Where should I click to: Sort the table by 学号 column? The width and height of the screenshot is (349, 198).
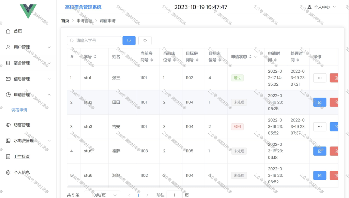[x=95, y=57]
